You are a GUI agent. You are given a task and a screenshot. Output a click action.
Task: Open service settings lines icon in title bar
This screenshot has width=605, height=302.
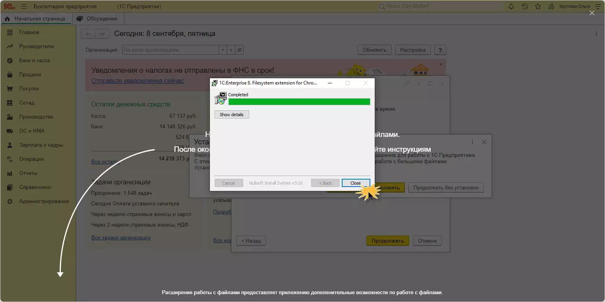598,7
